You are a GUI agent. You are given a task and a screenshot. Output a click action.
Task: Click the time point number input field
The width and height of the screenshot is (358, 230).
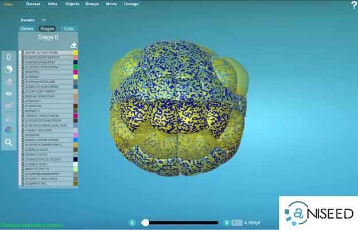coord(236,223)
